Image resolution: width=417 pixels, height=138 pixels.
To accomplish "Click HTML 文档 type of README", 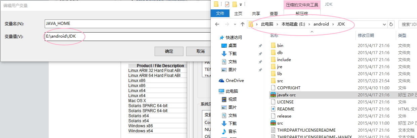I will [407, 109].
